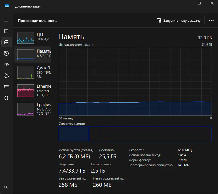Click the 'Использование памяти' label
Image resolution: width=218 pixels, height=194 pixels.
coord(76,45)
